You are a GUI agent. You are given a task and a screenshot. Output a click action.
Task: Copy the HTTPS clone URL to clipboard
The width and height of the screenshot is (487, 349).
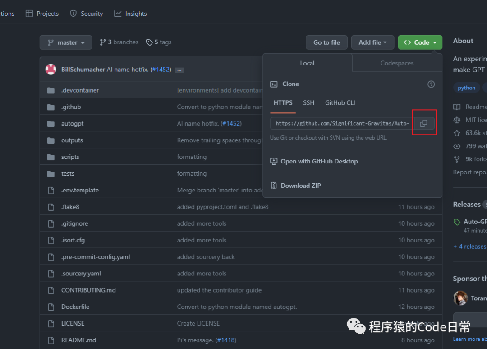[x=424, y=123]
